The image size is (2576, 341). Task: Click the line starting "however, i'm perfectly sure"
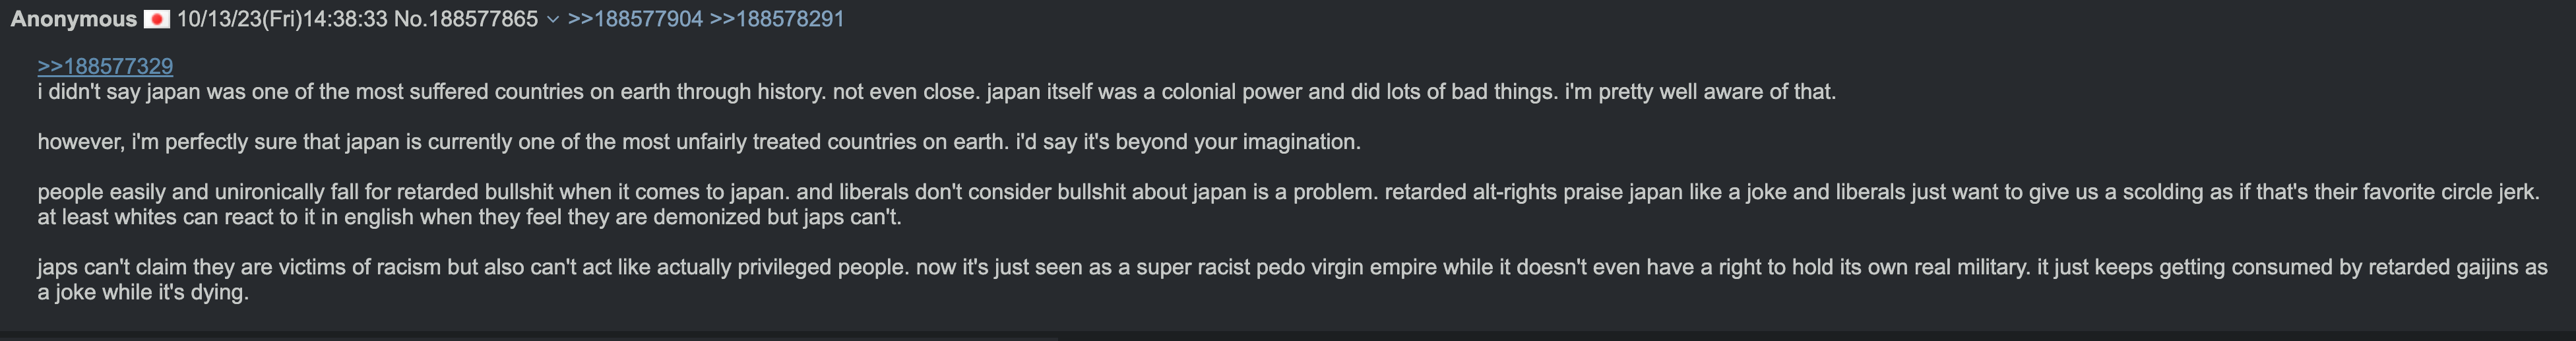[x=500, y=142]
